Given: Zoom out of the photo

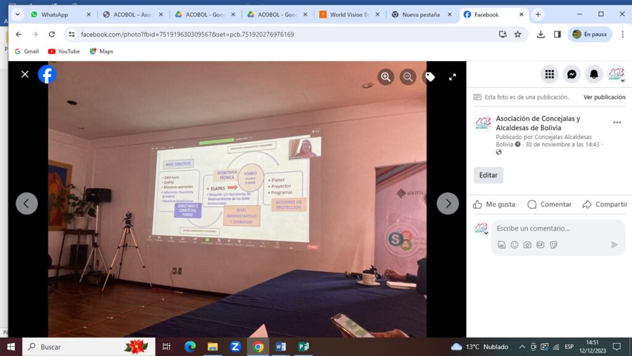Looking at the screenshot, I should (x=408, y=77).
